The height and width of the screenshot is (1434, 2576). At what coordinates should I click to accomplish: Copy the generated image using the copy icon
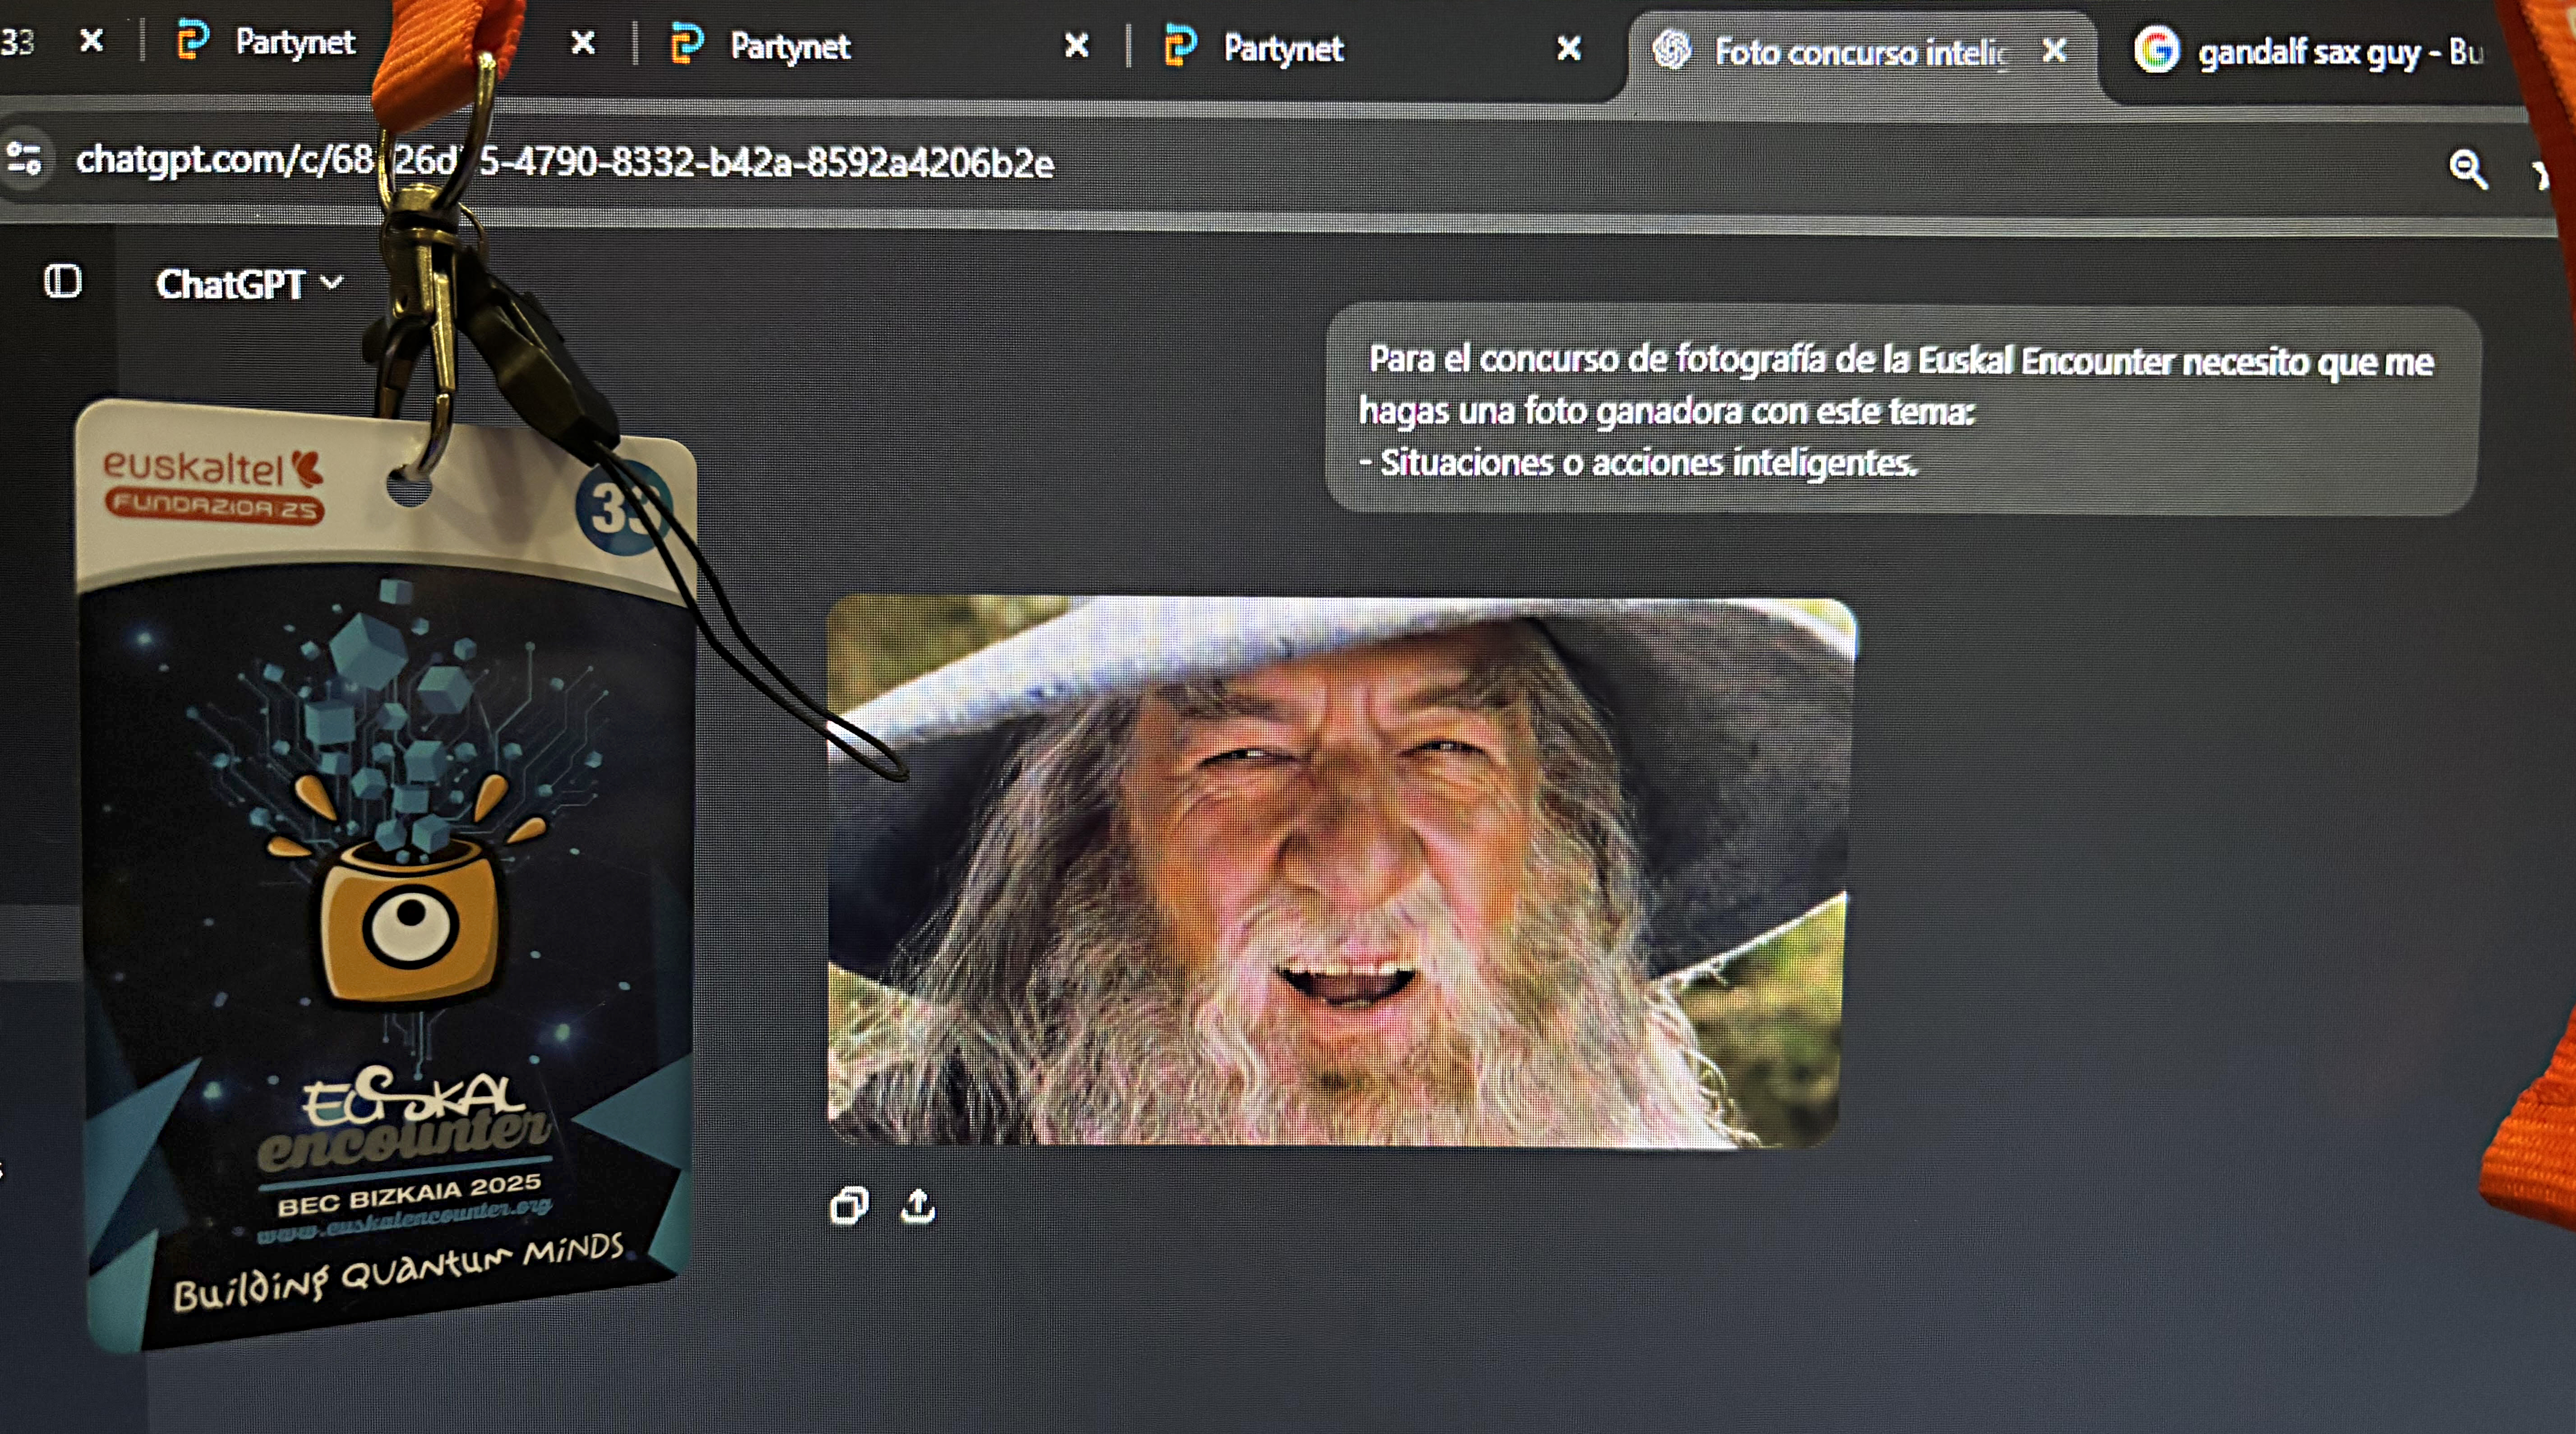(849, 1206)
